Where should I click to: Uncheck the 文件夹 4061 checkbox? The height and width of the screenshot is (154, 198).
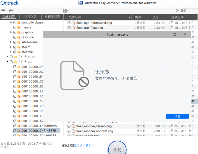pyautogui.click(x=11, y=57)
